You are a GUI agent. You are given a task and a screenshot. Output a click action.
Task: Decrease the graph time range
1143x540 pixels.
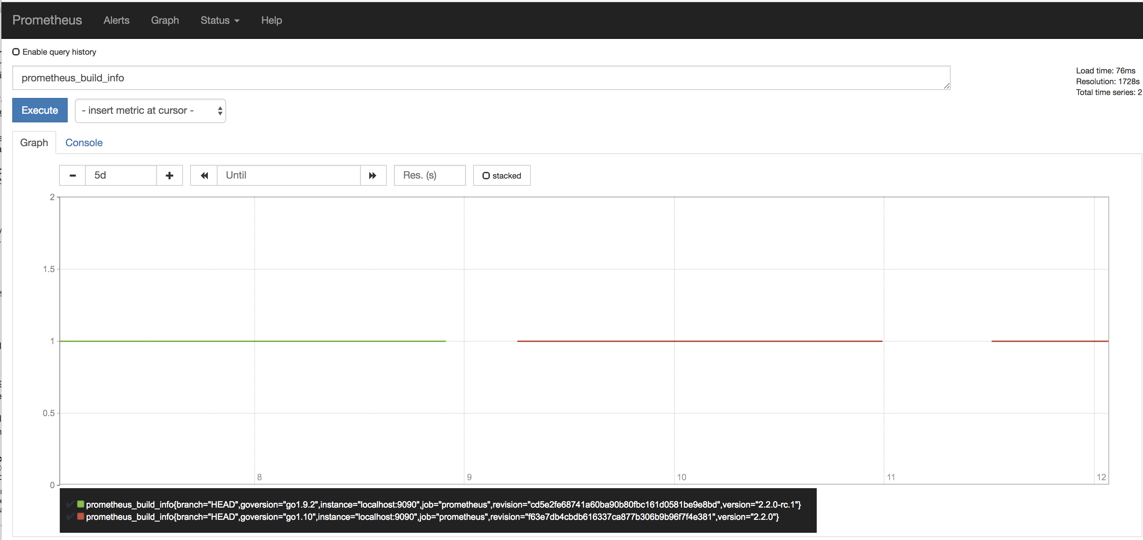click(x=72, y=175)
